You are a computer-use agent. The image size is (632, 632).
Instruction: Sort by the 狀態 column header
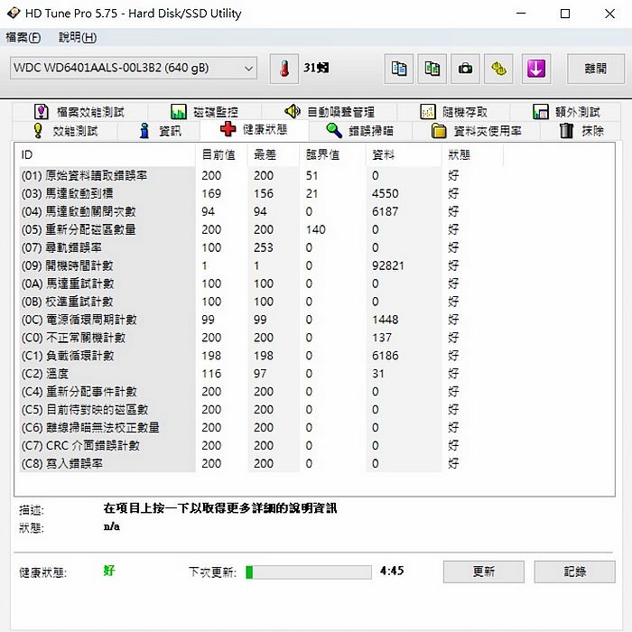[x=472, y=154]
